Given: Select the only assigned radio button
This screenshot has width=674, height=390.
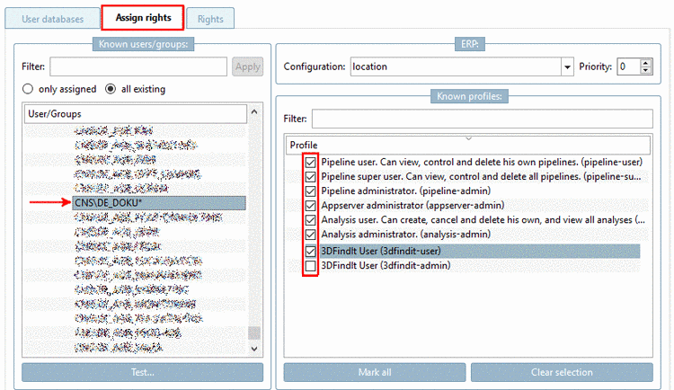Looking at the screenshot, I should tap(28, 89).
